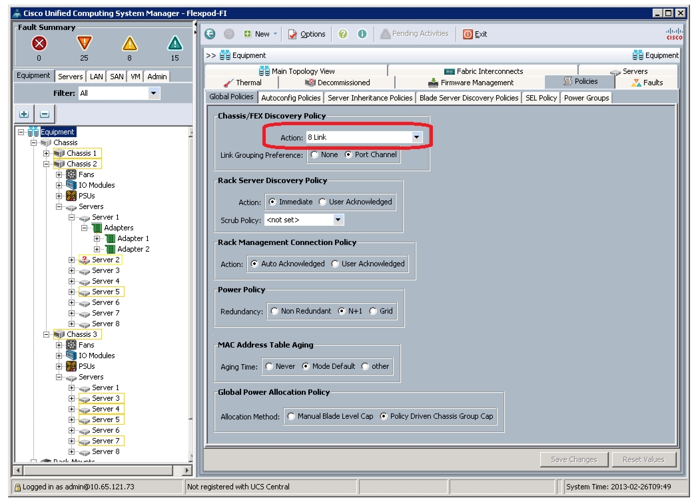The width and height of the screenshot is (696, 502).
Task: Click the Chassis 2 Fans icon
Action: tap(71, 174)
